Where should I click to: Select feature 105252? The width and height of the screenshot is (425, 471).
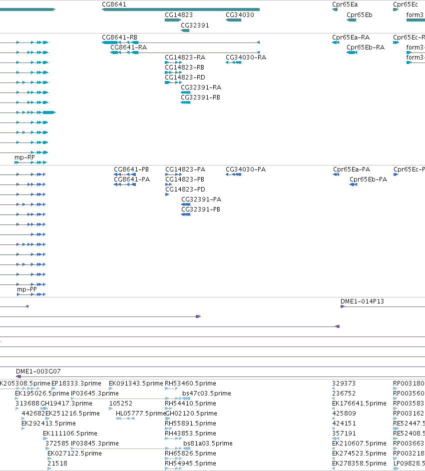121,403
